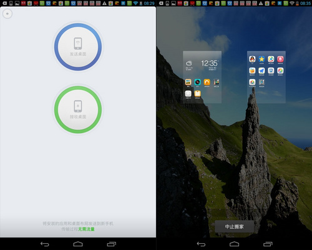The width and height of the screenshot is (312, 250).
Task: Open the orange headphone app icon
Action: (x=207, y=82)
